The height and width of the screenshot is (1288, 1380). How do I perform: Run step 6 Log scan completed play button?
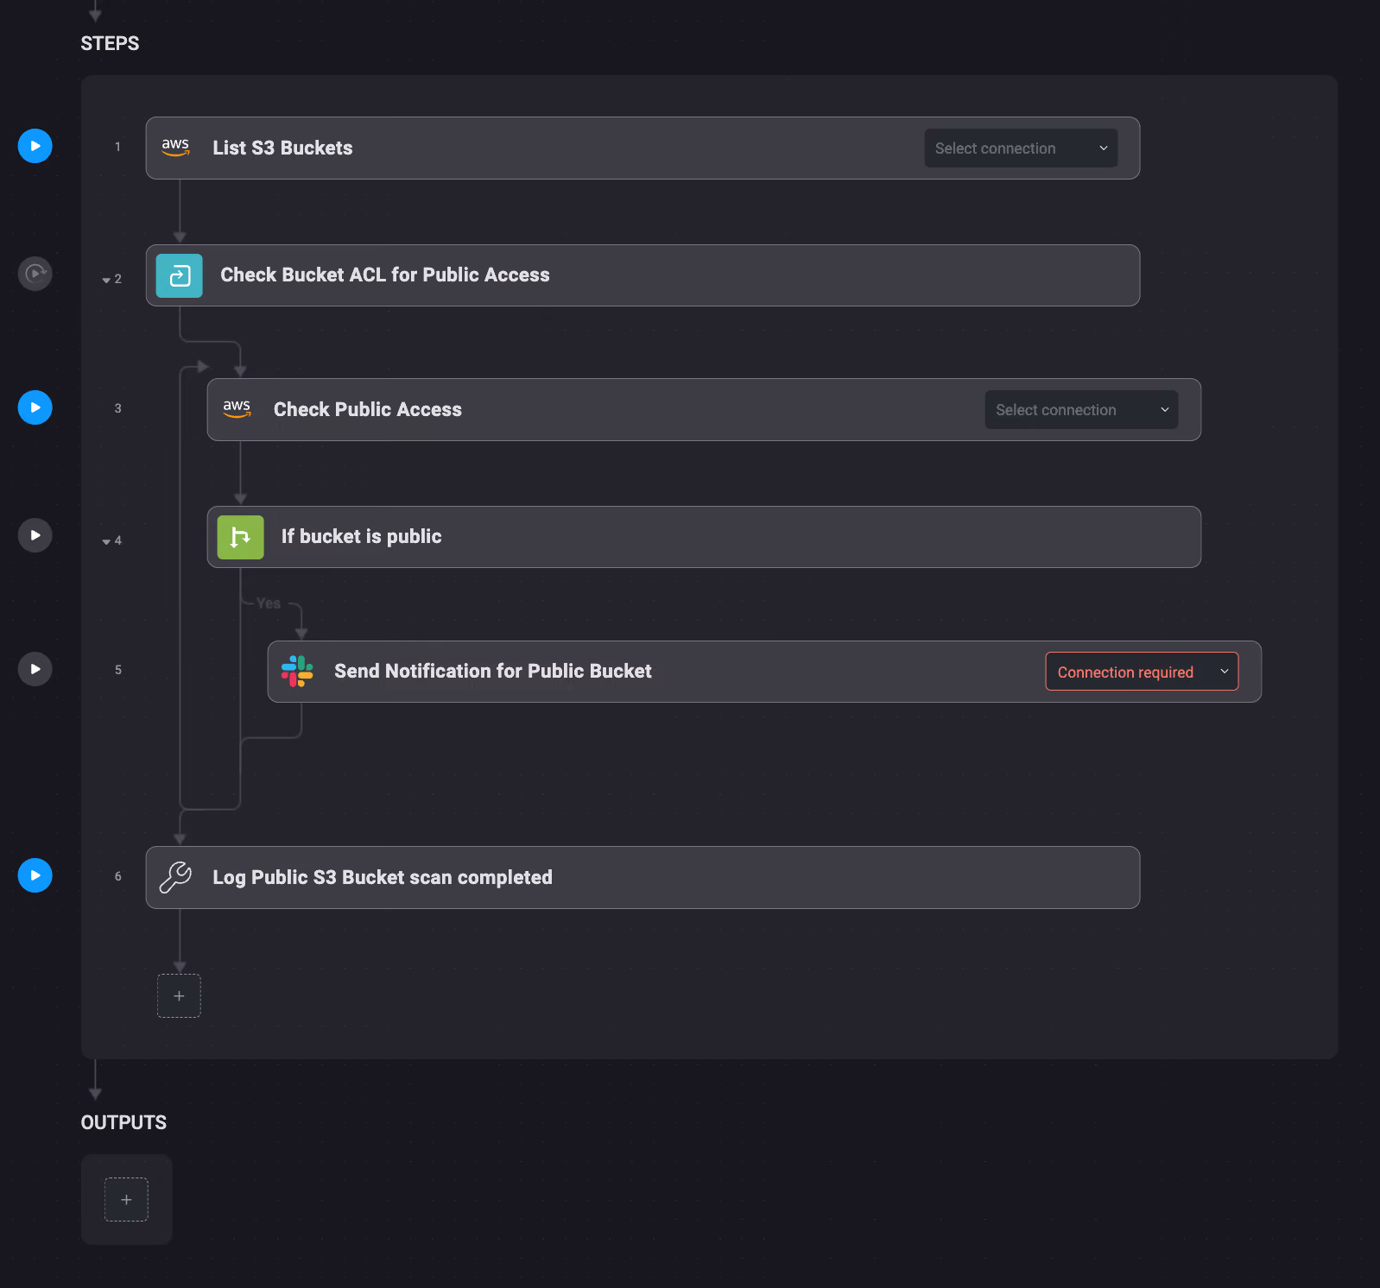(35, 875)
